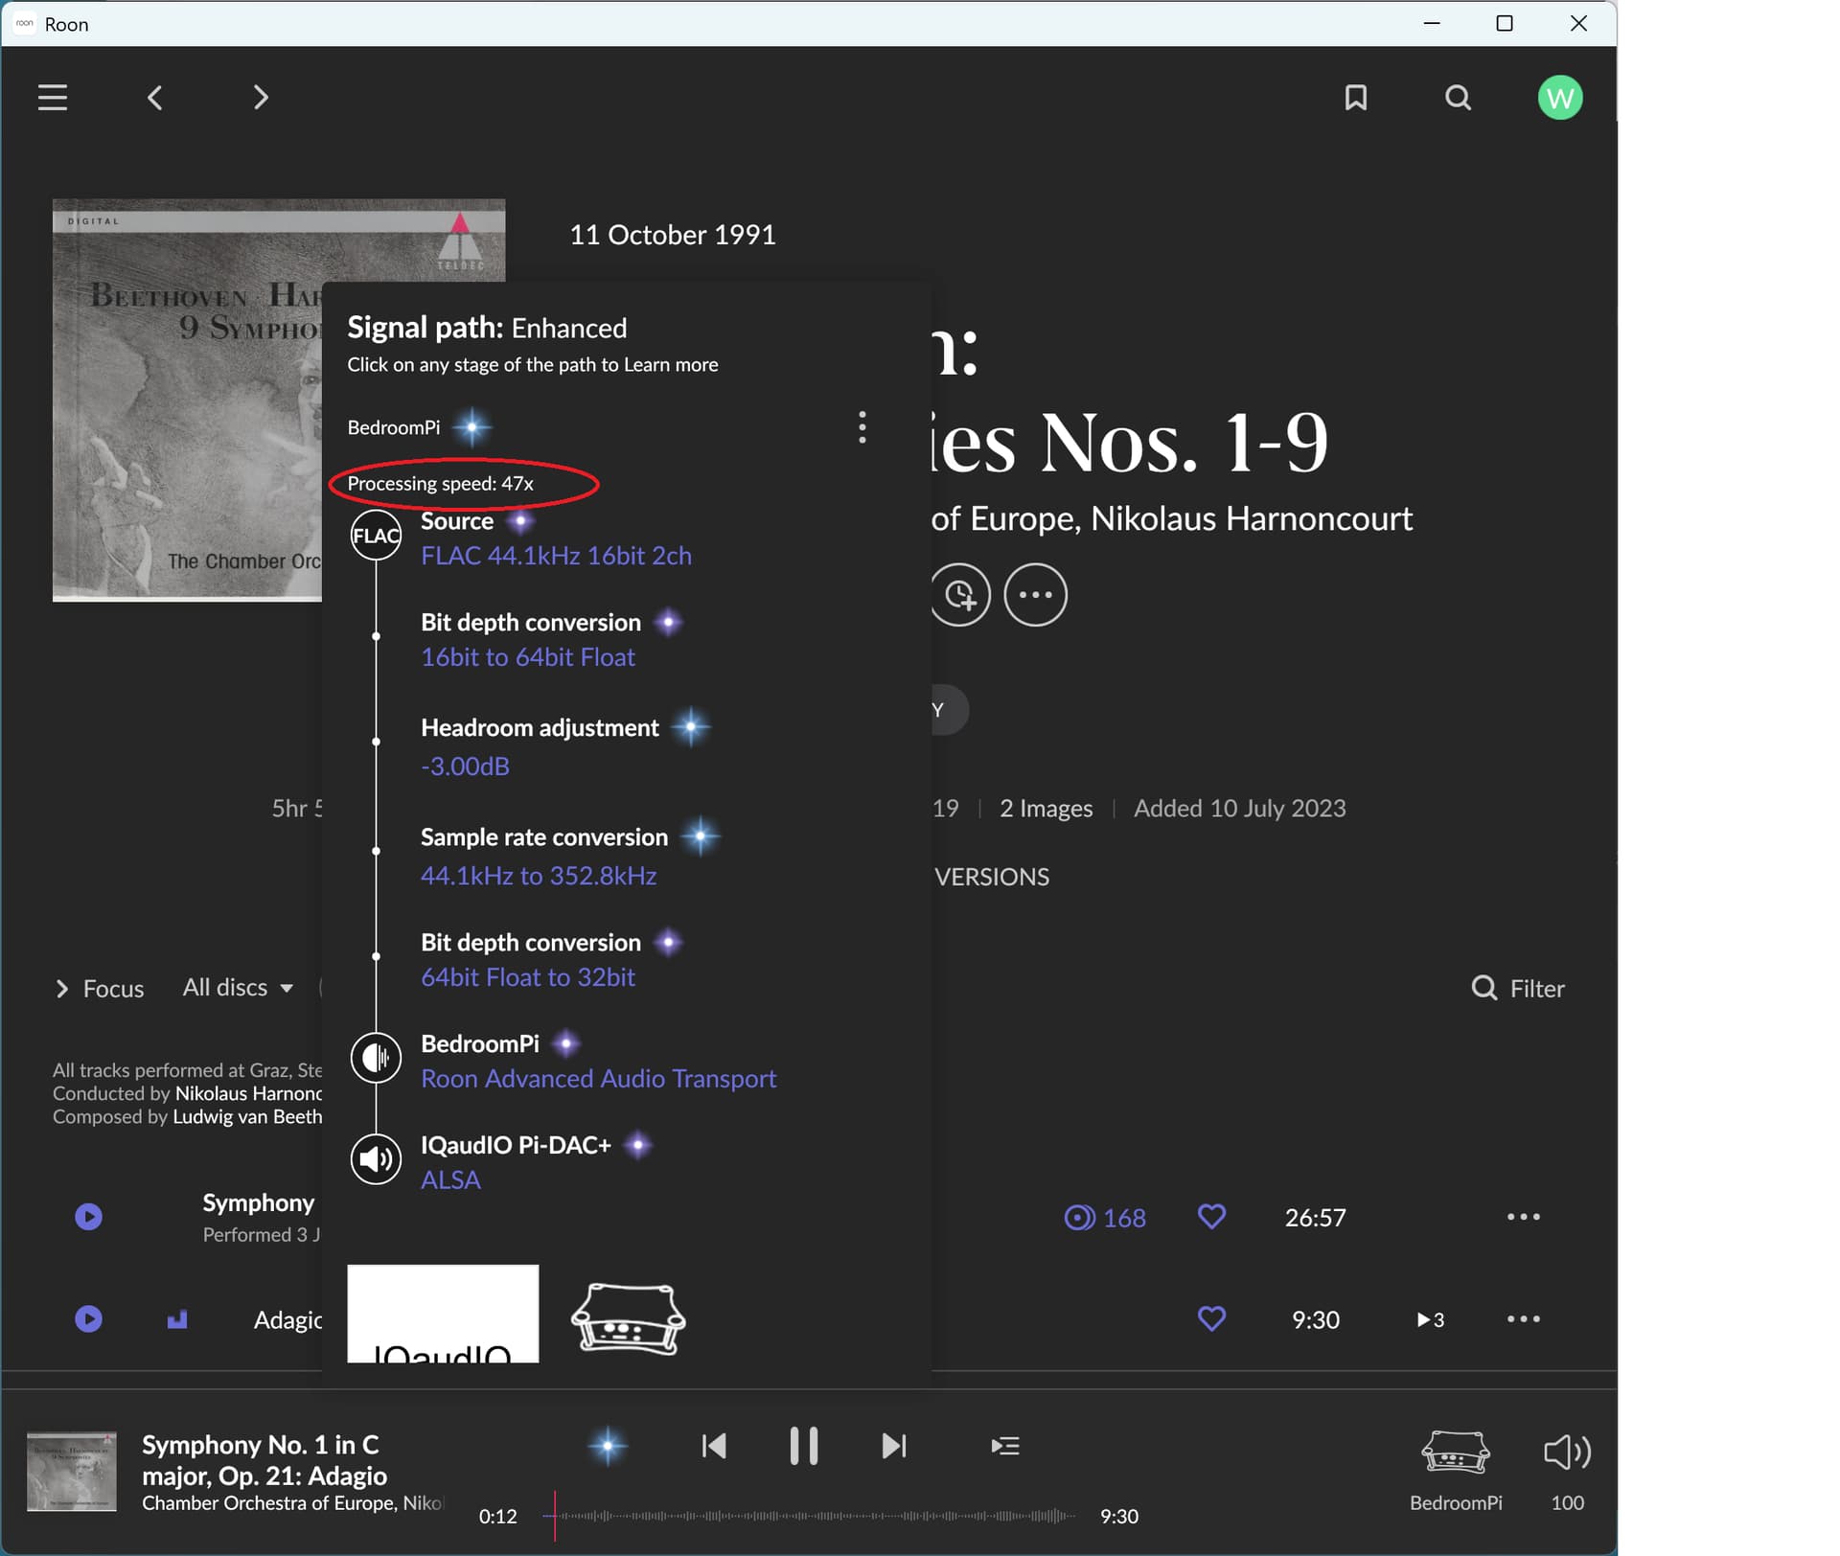Click the now-playing album thumbnail

pos(72,1472)
